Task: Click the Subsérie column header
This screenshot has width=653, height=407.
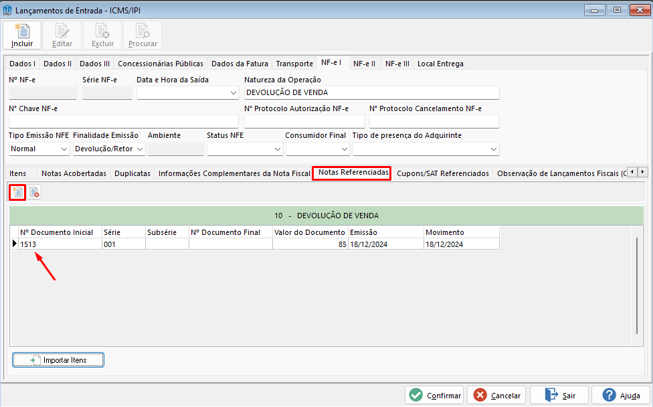Action: [167, 232]
